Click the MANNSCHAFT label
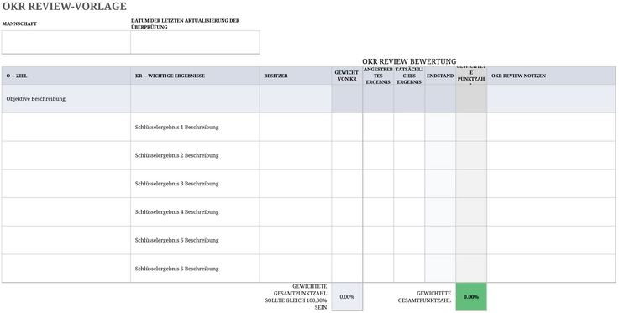This screenshot has height=313, width=619. (x=19, y=23)
